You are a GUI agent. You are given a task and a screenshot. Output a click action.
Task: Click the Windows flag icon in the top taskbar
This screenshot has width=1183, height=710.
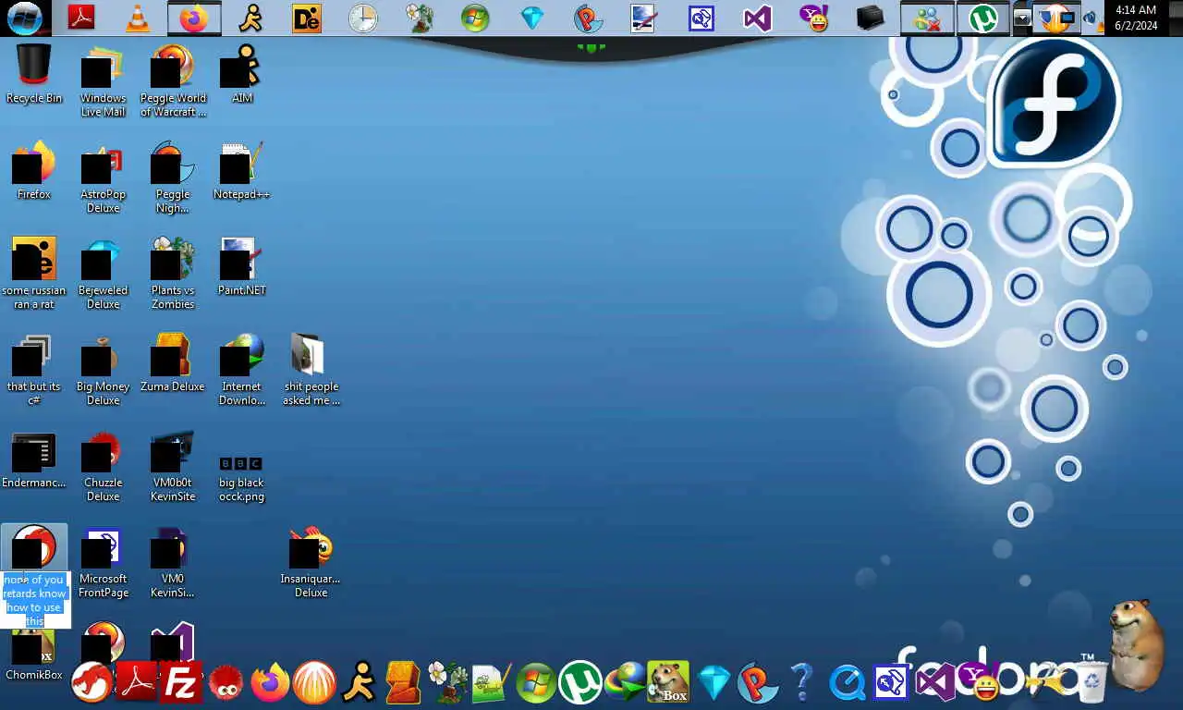coord(475,18)
